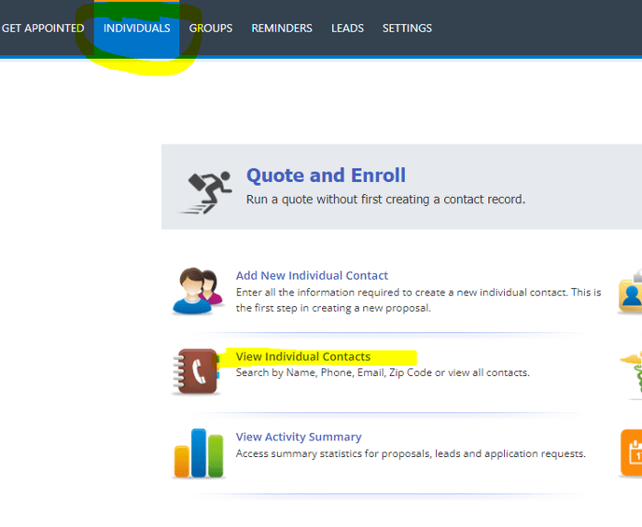Screen dimensions: 642x527
Task: Click "Search by Name, Phone, Email" description
Action: 383,373
